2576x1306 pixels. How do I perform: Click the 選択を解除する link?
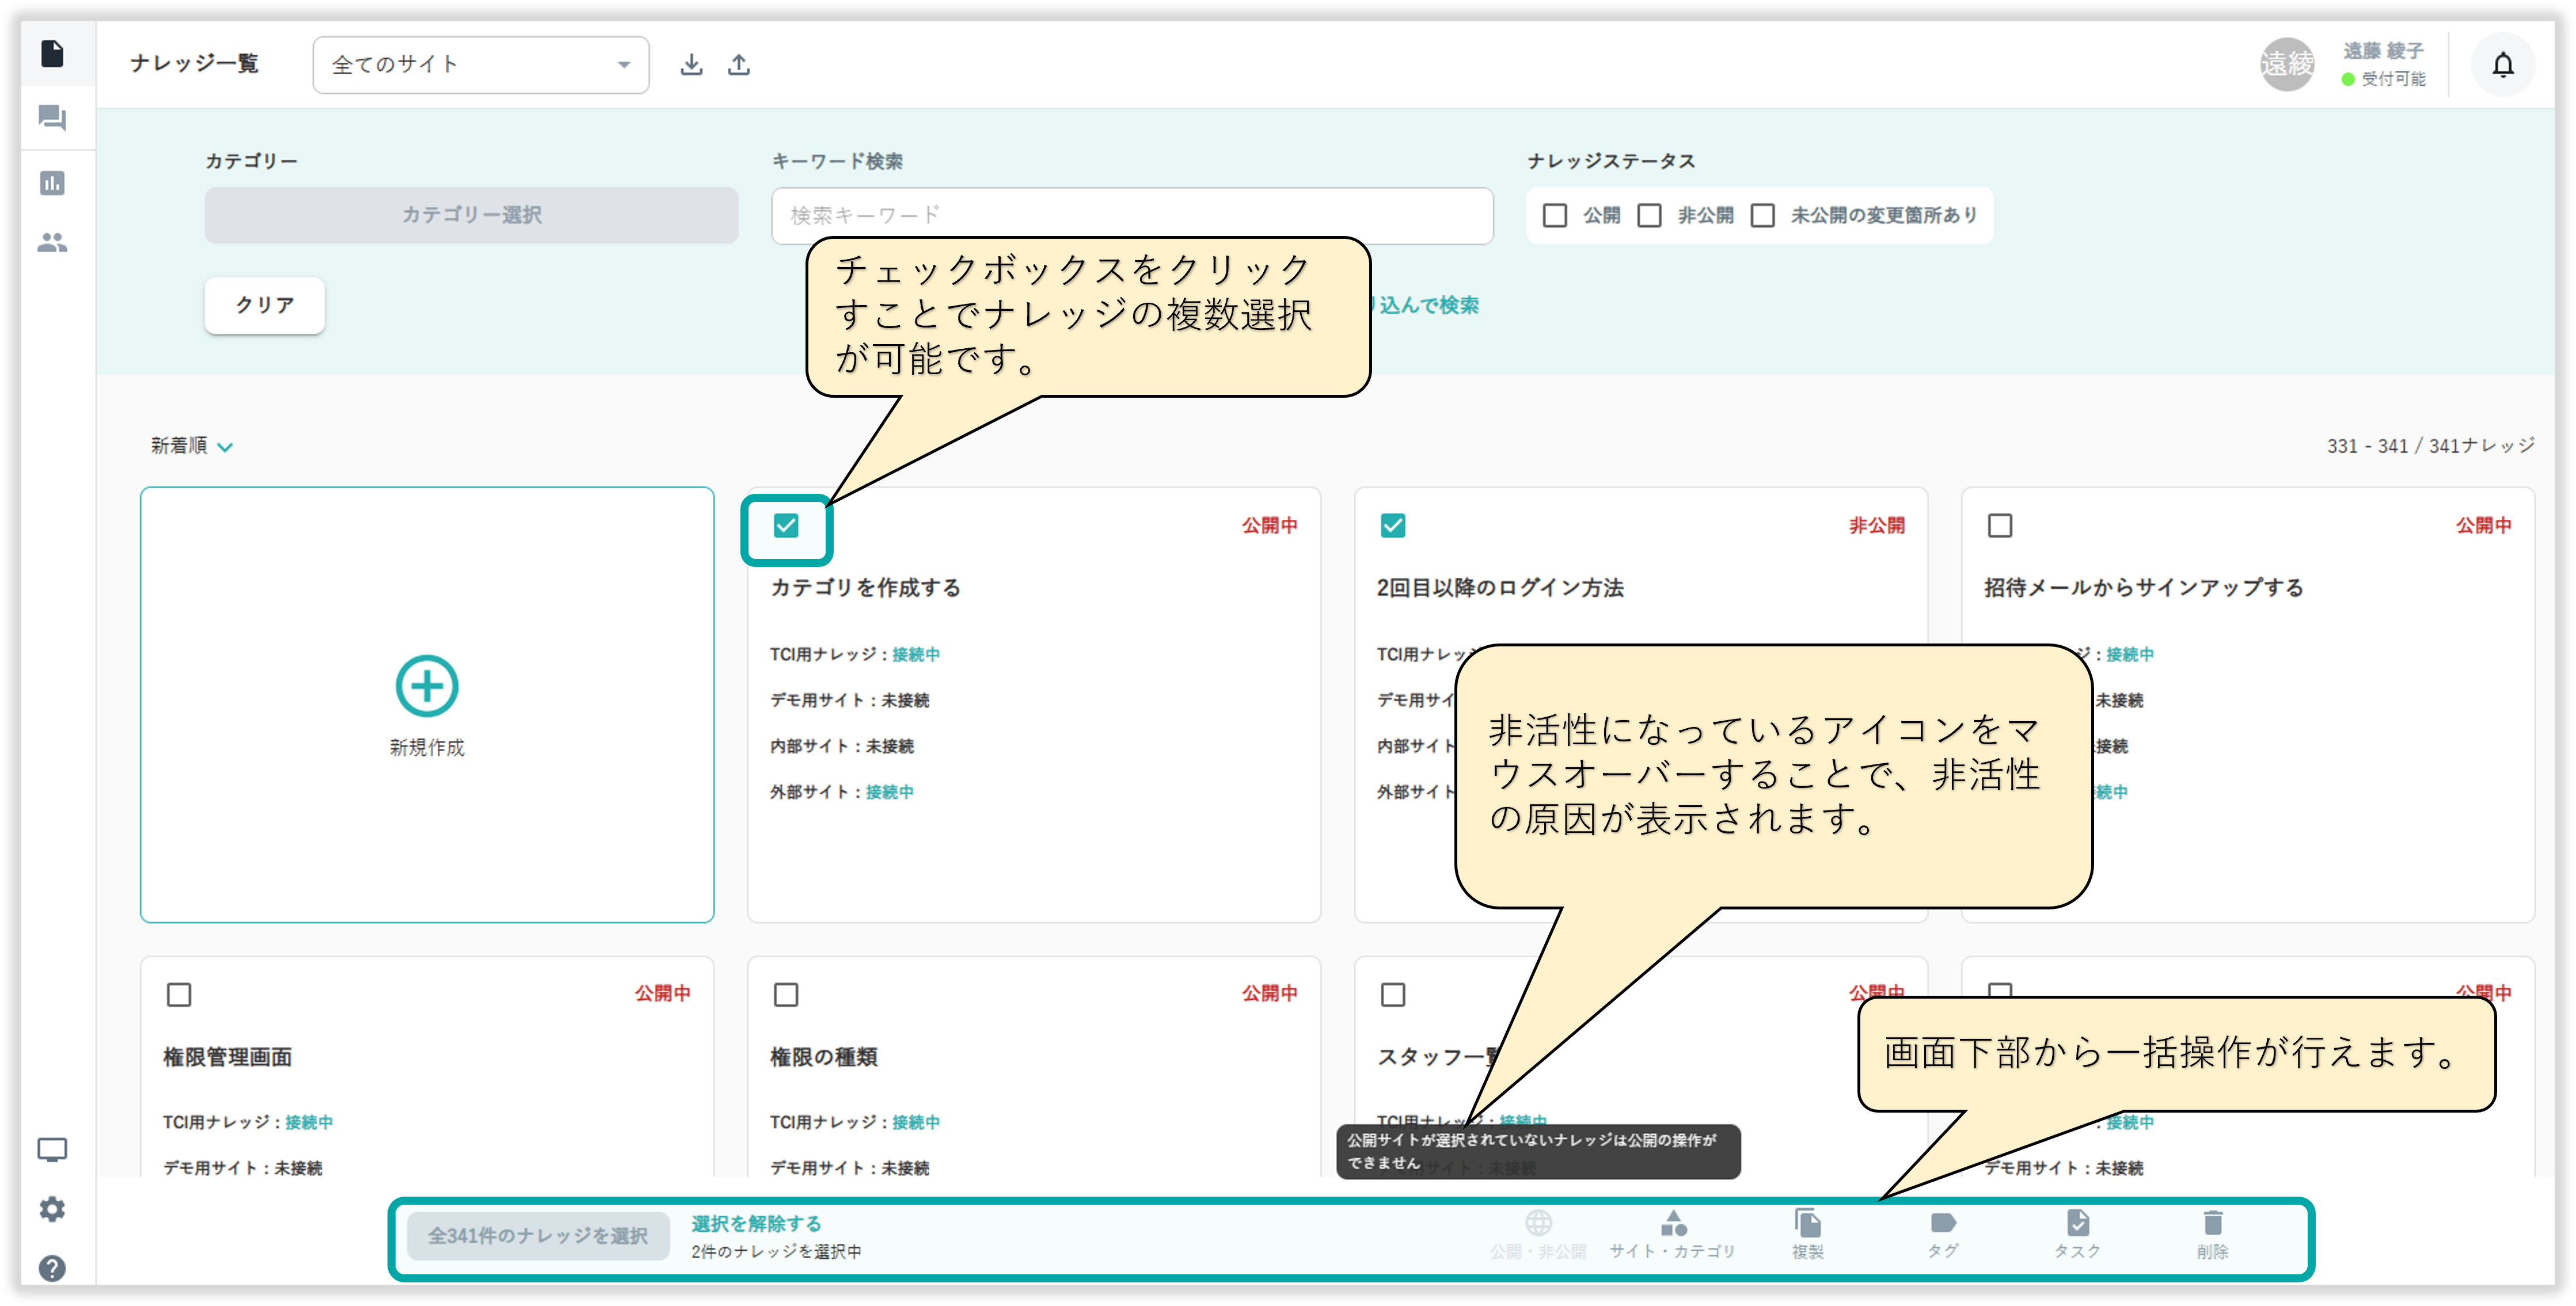[x=755, y=1223]
